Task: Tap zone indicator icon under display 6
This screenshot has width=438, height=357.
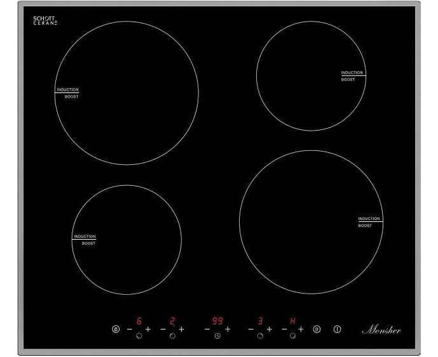Action: pos(139,335)
